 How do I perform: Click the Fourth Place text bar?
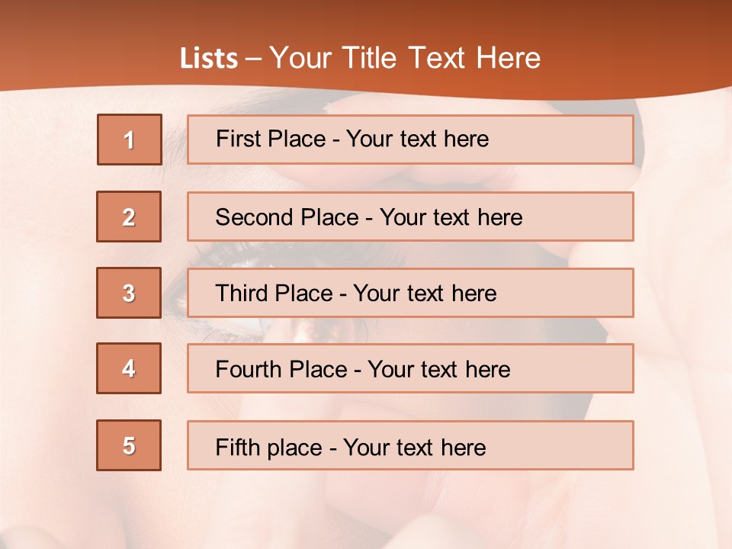click(410, 368)
